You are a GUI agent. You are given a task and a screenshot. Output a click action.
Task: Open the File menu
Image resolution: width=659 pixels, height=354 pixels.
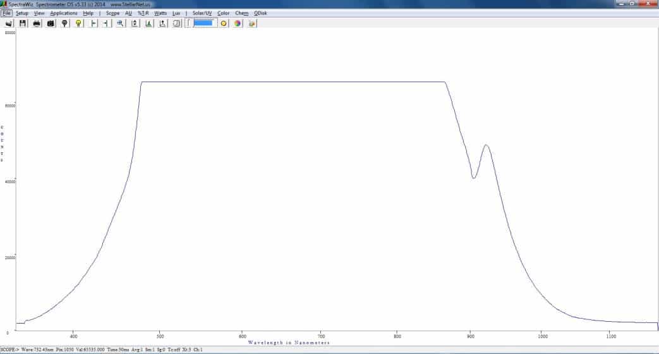point(6,13)
